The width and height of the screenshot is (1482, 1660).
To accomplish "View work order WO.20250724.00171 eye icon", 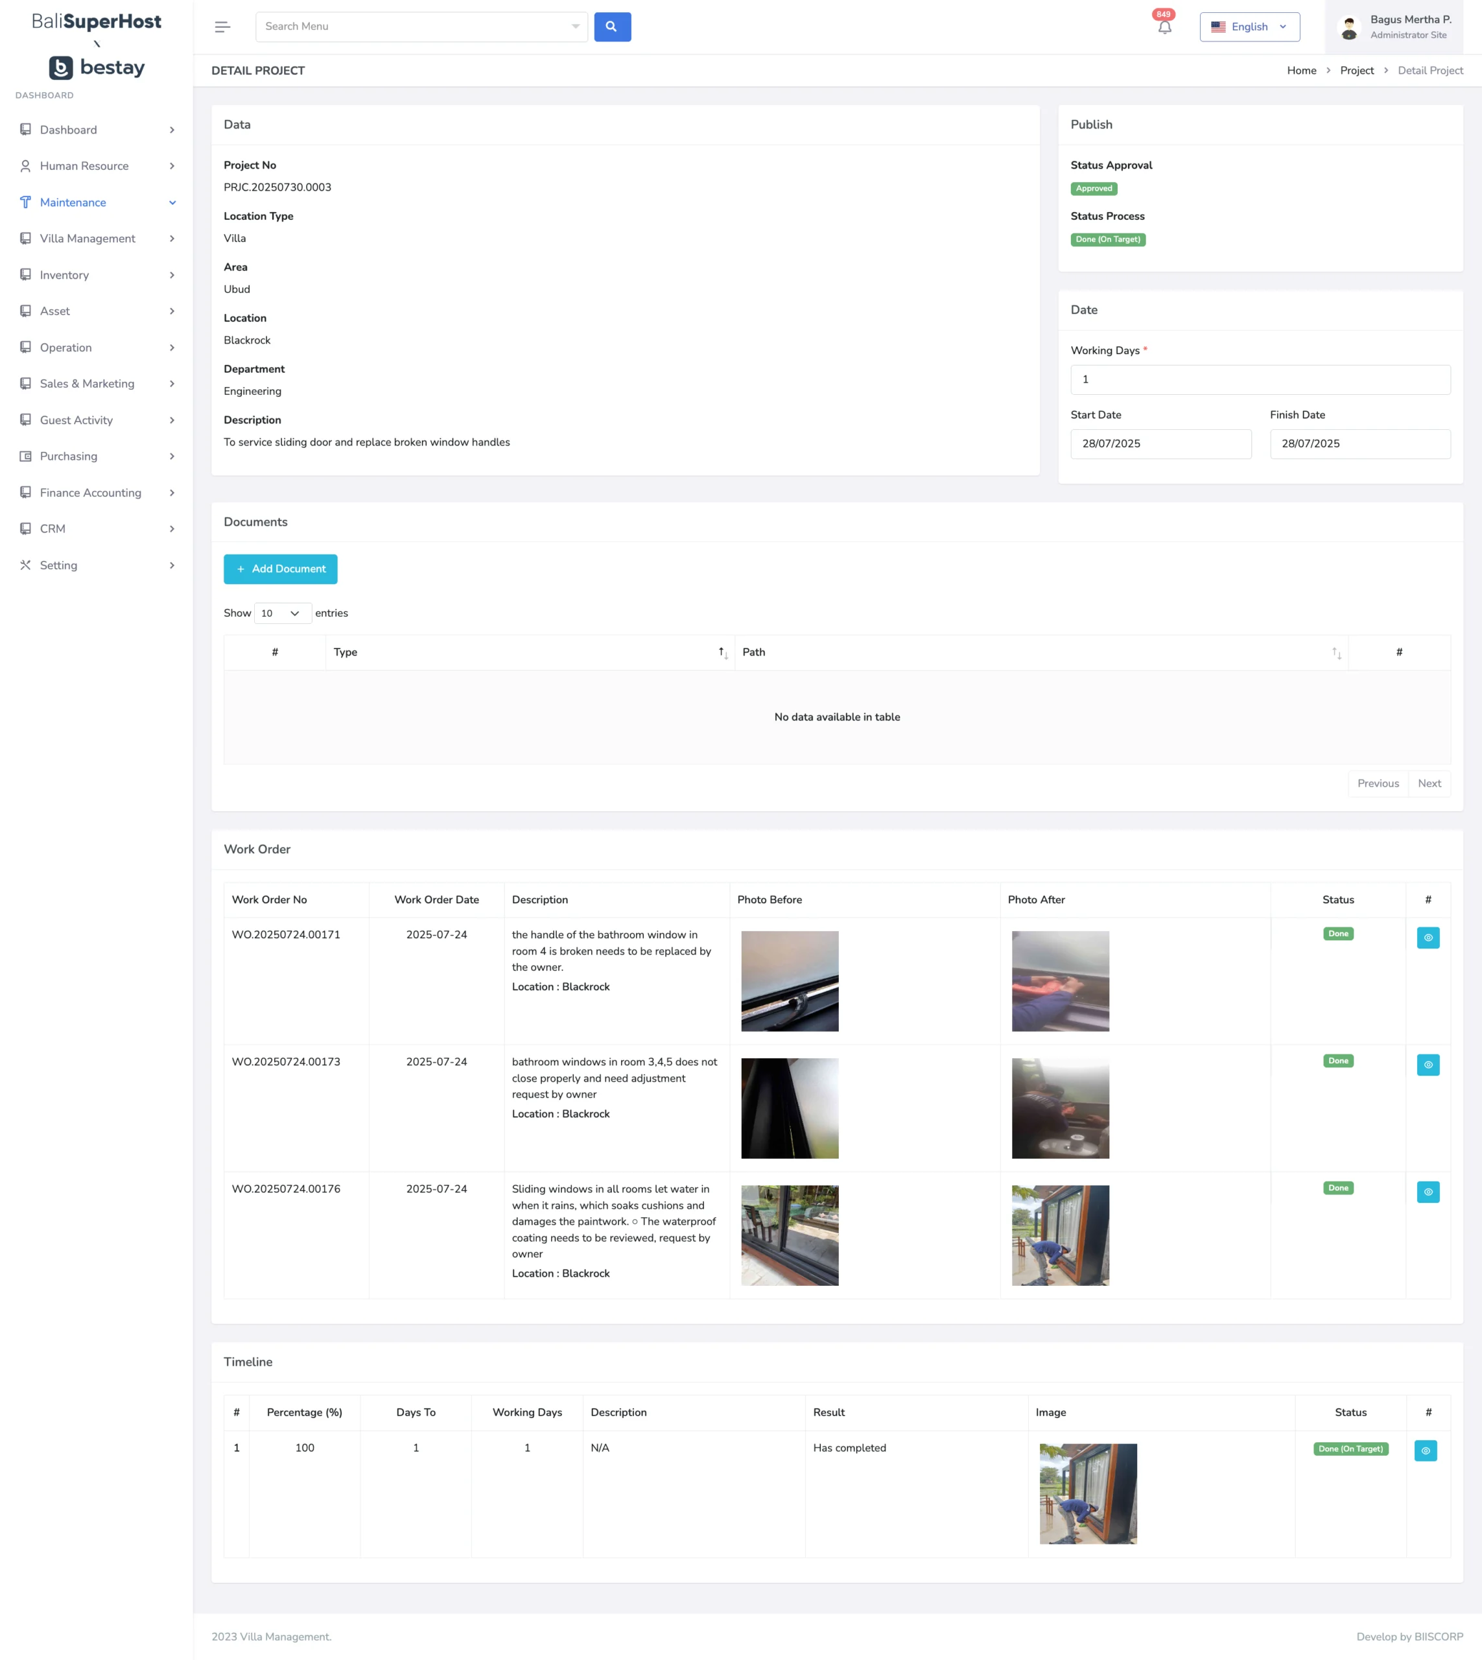I will tap(1428, 938).
